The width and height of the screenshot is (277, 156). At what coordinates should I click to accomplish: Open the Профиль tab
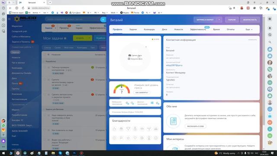117,29
